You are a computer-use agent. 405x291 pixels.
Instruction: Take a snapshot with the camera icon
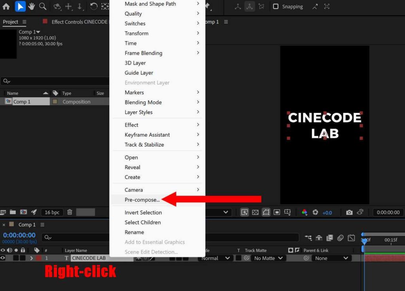pyautogui.click(x=349, y=212)
